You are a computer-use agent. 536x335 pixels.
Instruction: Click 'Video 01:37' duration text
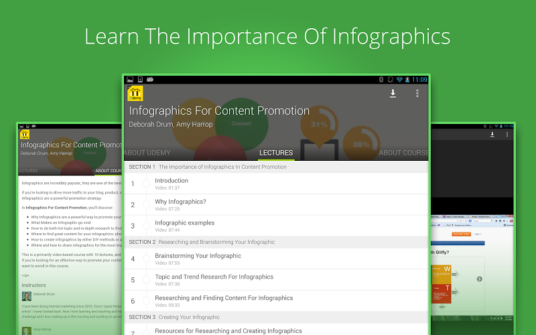(167, 188)
